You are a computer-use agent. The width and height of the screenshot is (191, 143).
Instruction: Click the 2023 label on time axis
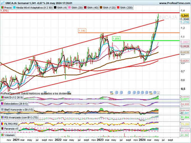pos(101,140)
